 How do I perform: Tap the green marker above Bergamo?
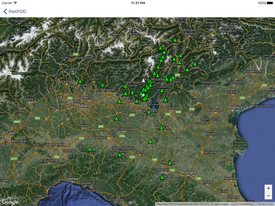click(103, 85)
